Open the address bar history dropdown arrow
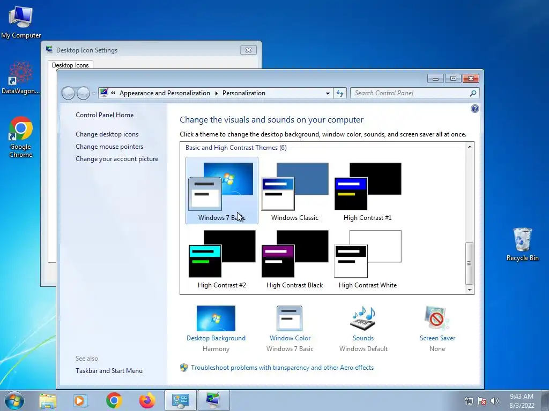 [x=328, y=93]
